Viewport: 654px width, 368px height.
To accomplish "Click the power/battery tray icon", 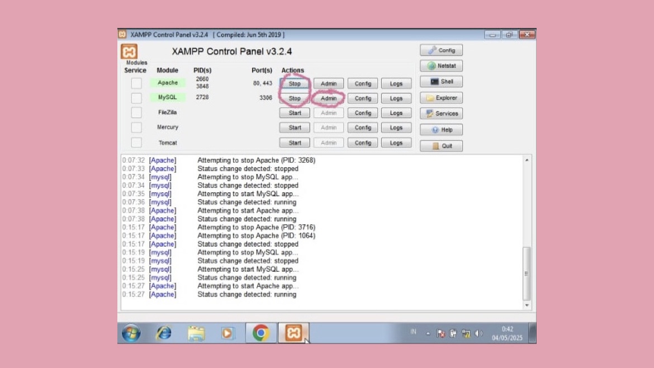I will [x=453, y=333].
